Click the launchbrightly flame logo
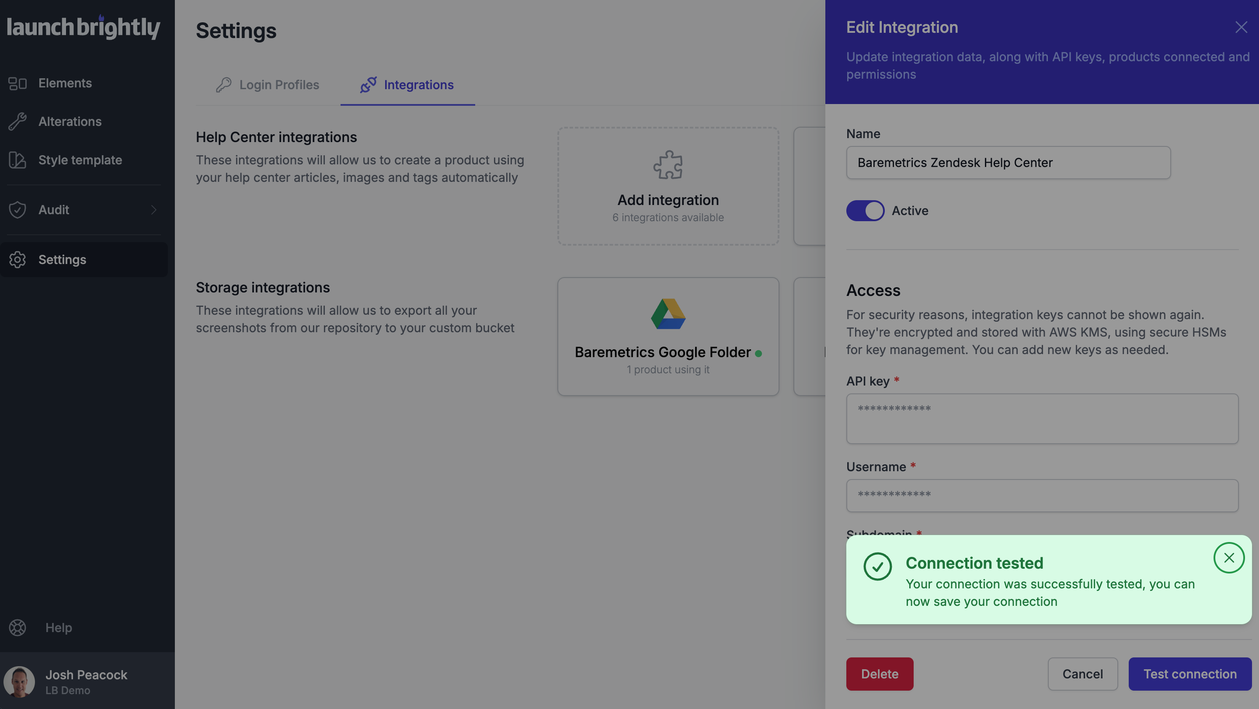 point(100,17)
